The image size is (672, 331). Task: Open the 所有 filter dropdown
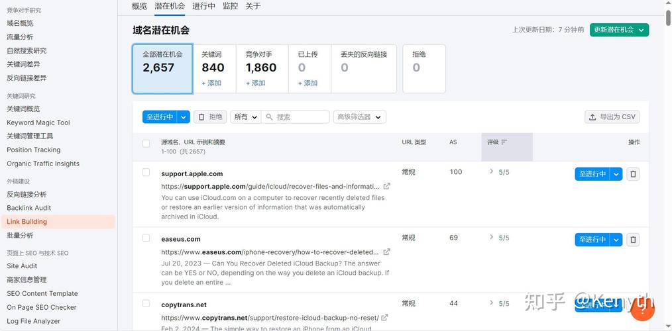246,117
